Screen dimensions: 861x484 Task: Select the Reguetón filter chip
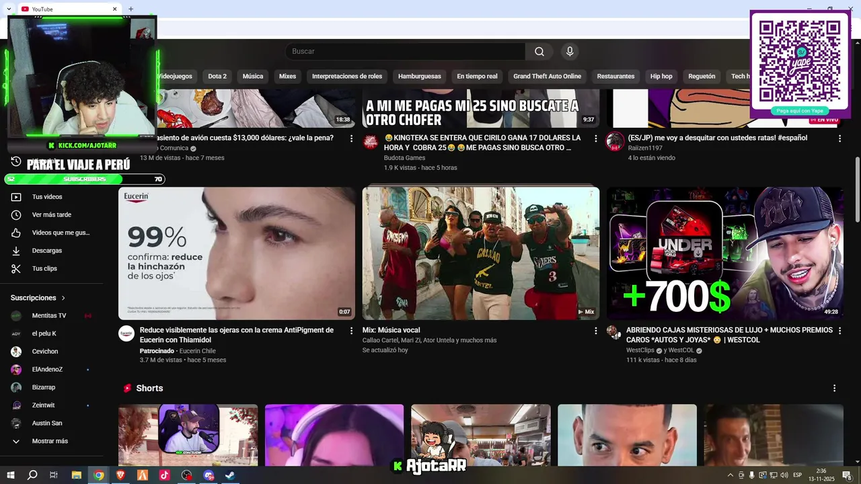coord(702,77)
